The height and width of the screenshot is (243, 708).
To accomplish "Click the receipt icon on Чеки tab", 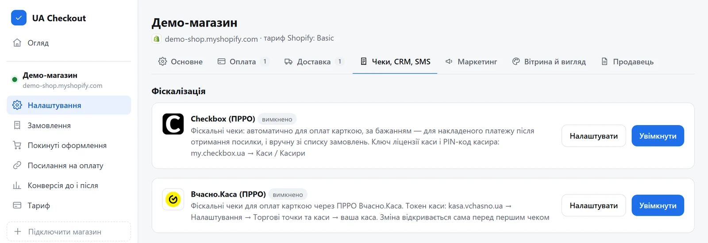I will pyautogui.click(x=364, y=61).
